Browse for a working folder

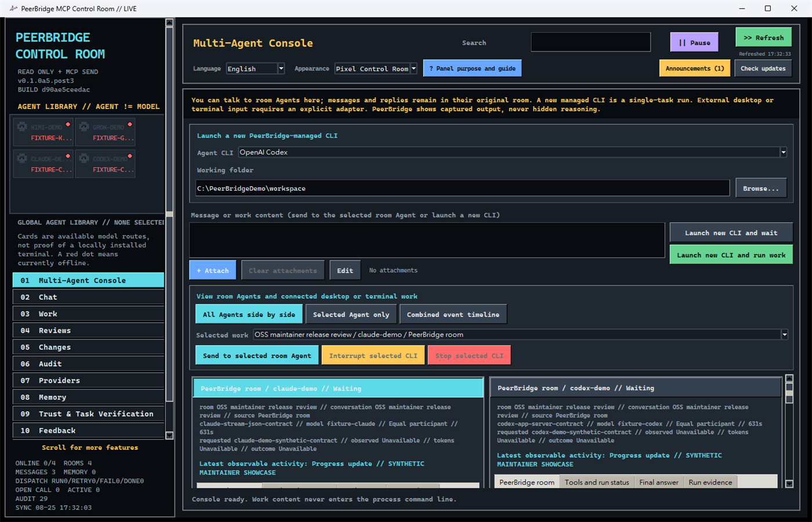click(x=761, y=188)
